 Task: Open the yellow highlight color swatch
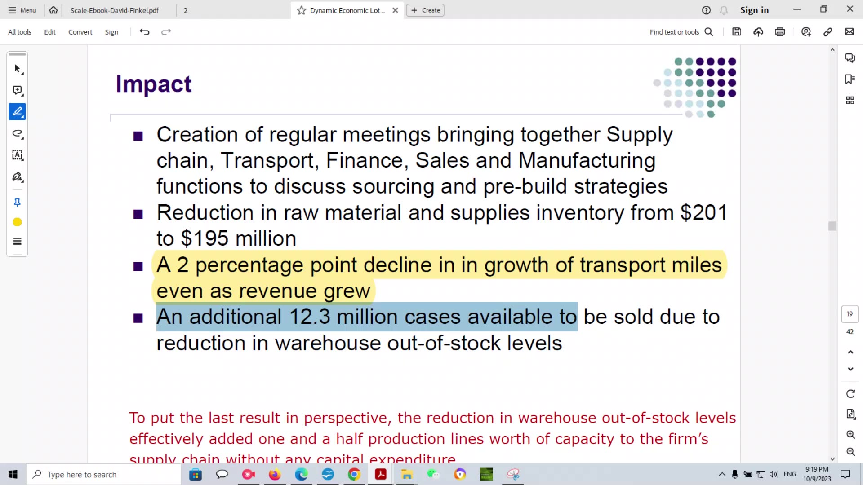[x=17, y=222]
